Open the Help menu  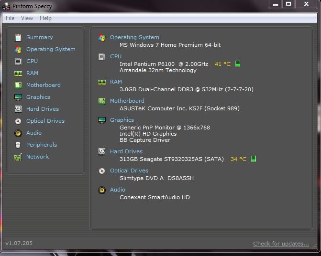45,18
